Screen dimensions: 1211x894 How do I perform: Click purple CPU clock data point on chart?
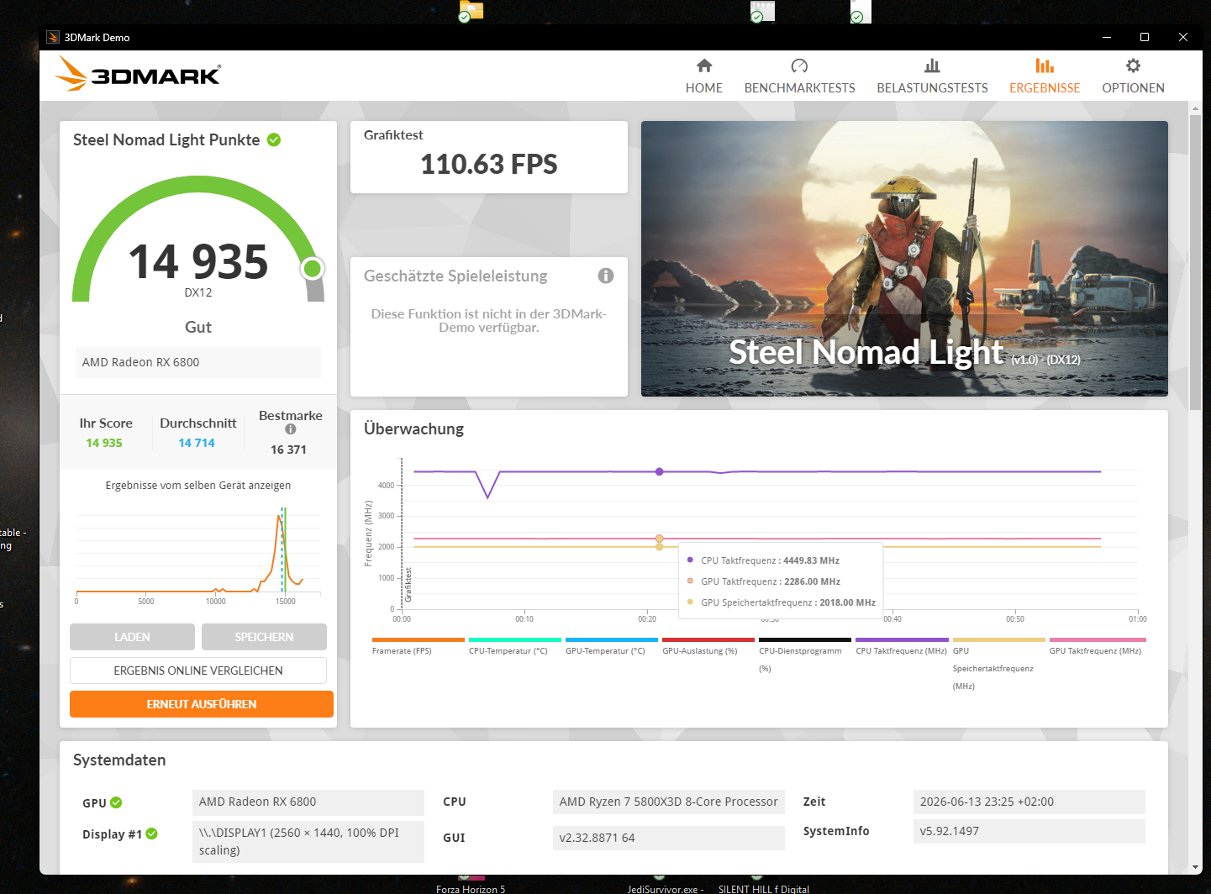pos(660,471)
